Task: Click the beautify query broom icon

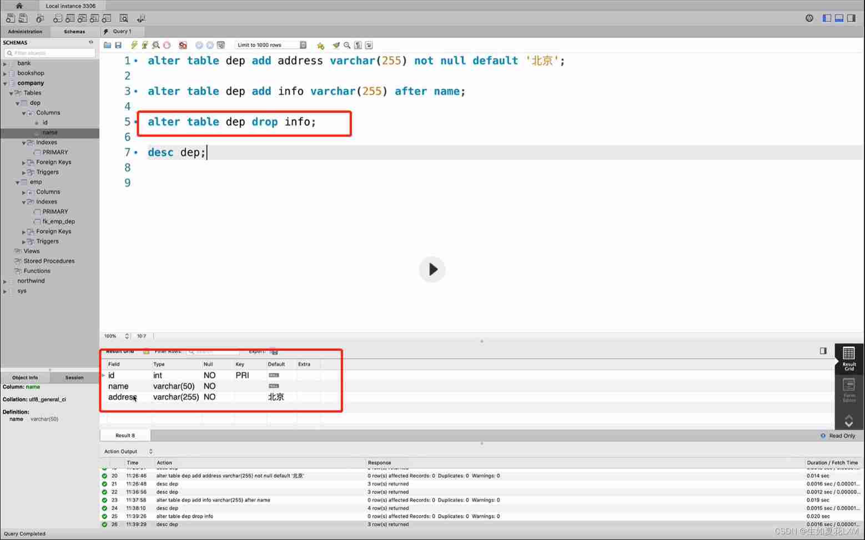Action: tap(336, 45)
